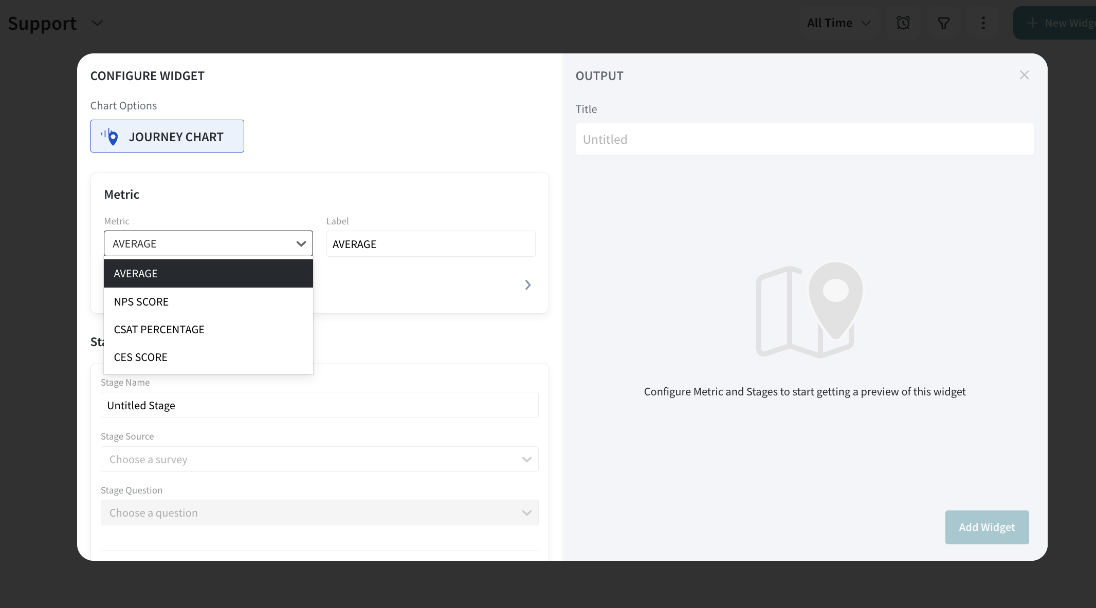Expand the metric section right chevron

tap(528, 285)
